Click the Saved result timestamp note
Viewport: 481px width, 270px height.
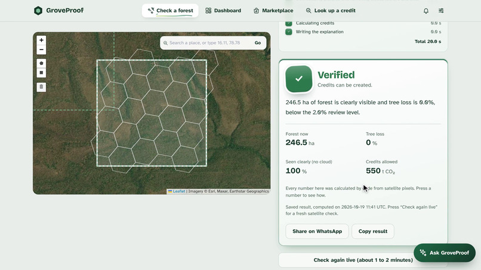click(x=362, y=210)
